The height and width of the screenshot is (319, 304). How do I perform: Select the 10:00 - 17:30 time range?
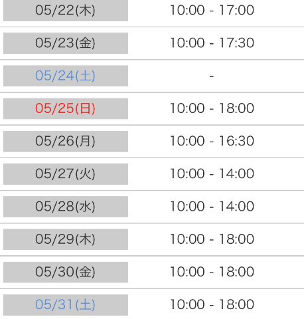pos(212,43)
